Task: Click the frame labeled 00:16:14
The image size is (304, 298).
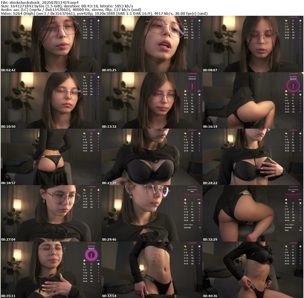Action: pyautogui.click(x=253, y=100)
